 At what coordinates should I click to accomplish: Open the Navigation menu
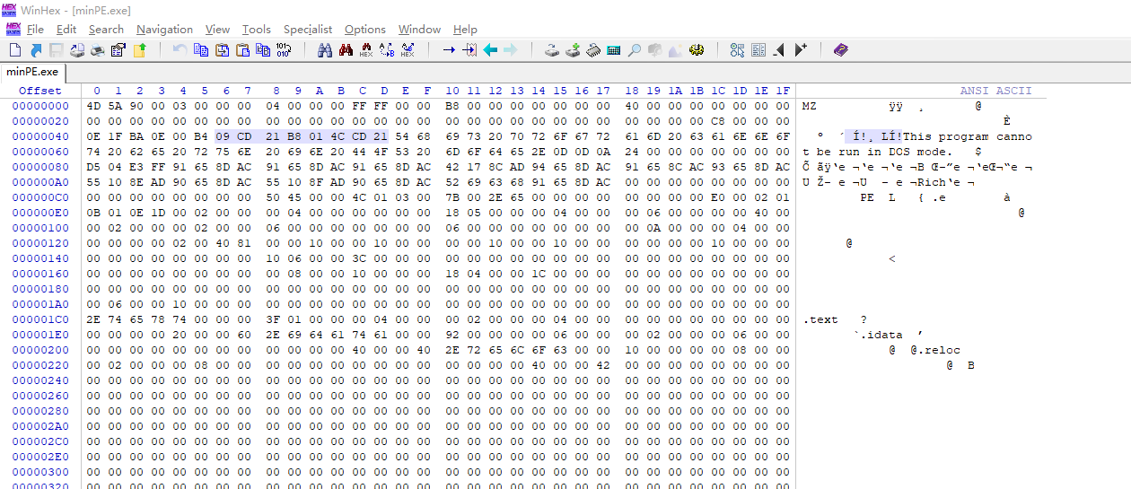(x=164, y=30)
